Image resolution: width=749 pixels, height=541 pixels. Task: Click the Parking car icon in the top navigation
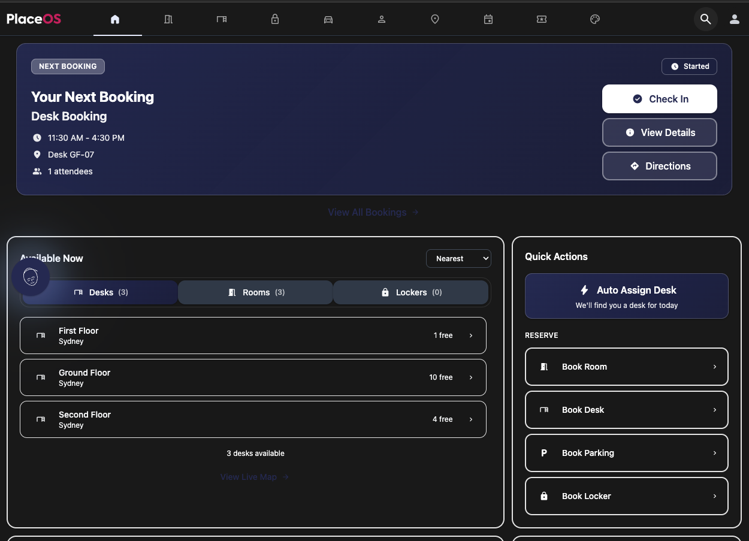(x=328, y=19)
